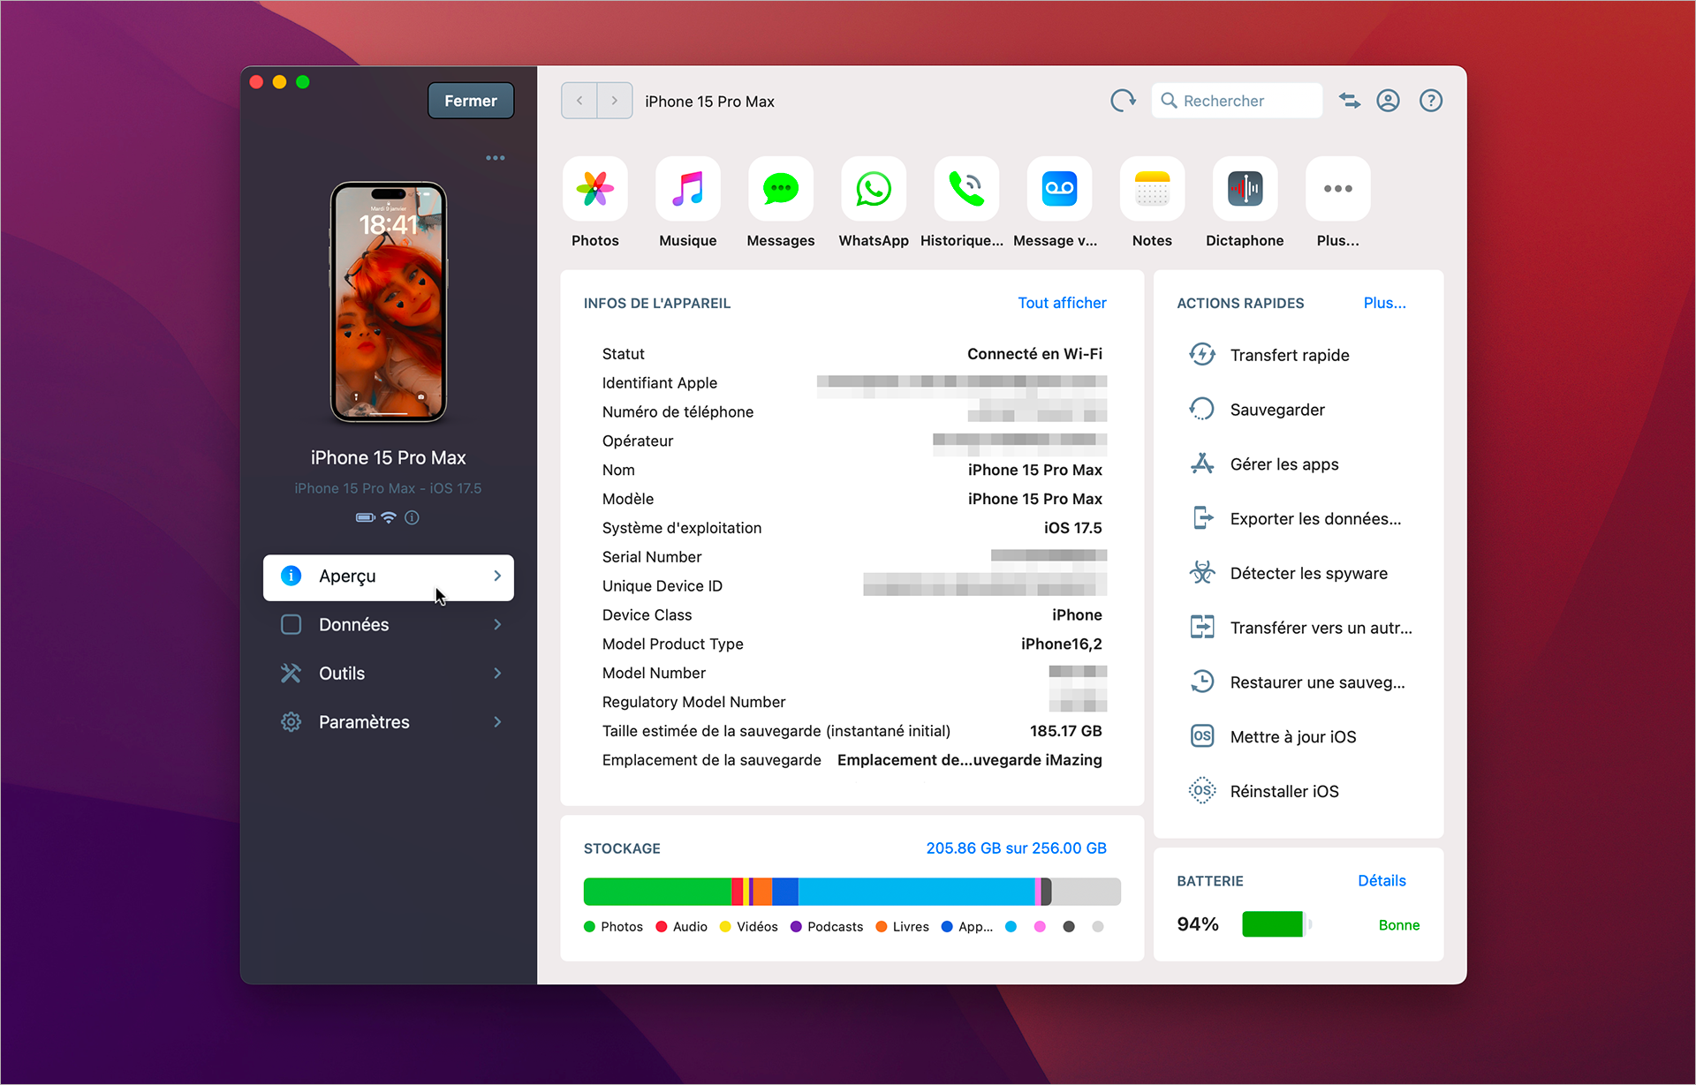Click Tout afficher to show all device info
The image size is (1696, 1085).
(x=1062, y=303)
